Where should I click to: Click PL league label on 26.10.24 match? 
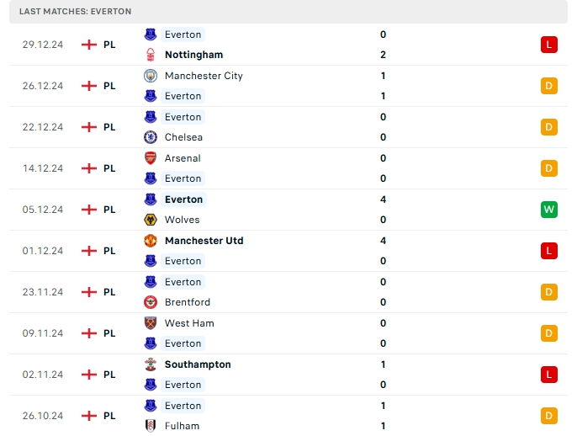(109, 416)
